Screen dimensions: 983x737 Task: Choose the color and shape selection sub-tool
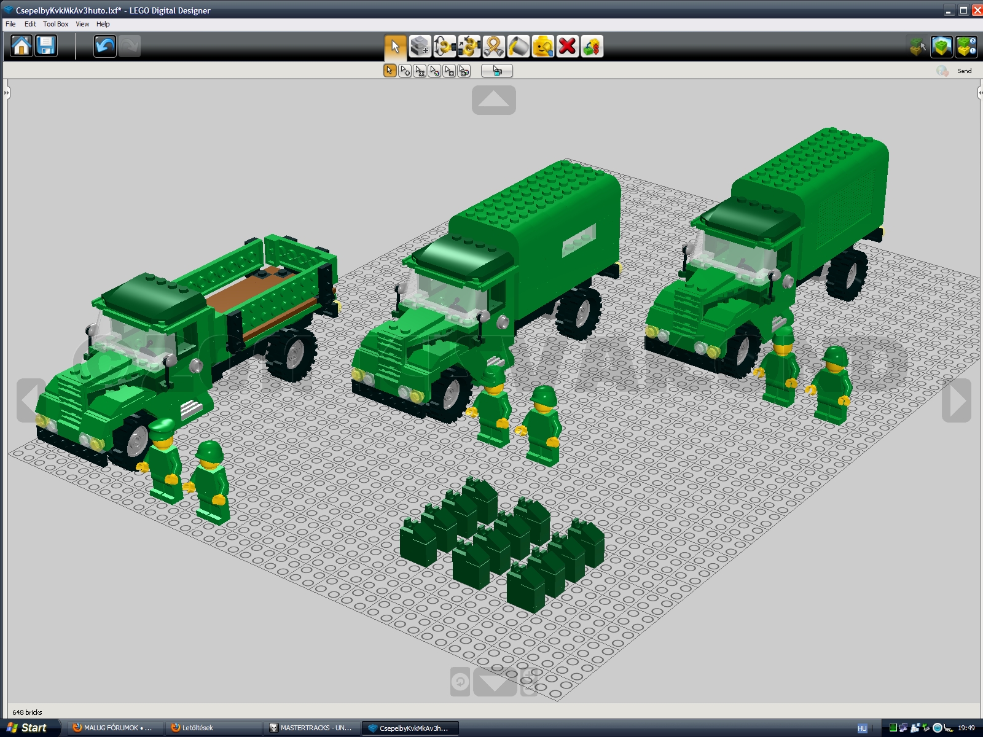click(464, 71)
